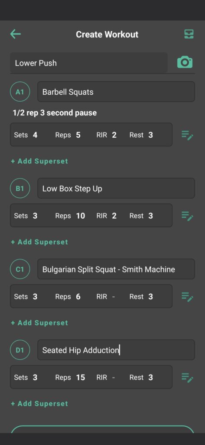Edit the Lower Push workout name field
This screenshot has width=205, height=445.
[x=89, y=63]
